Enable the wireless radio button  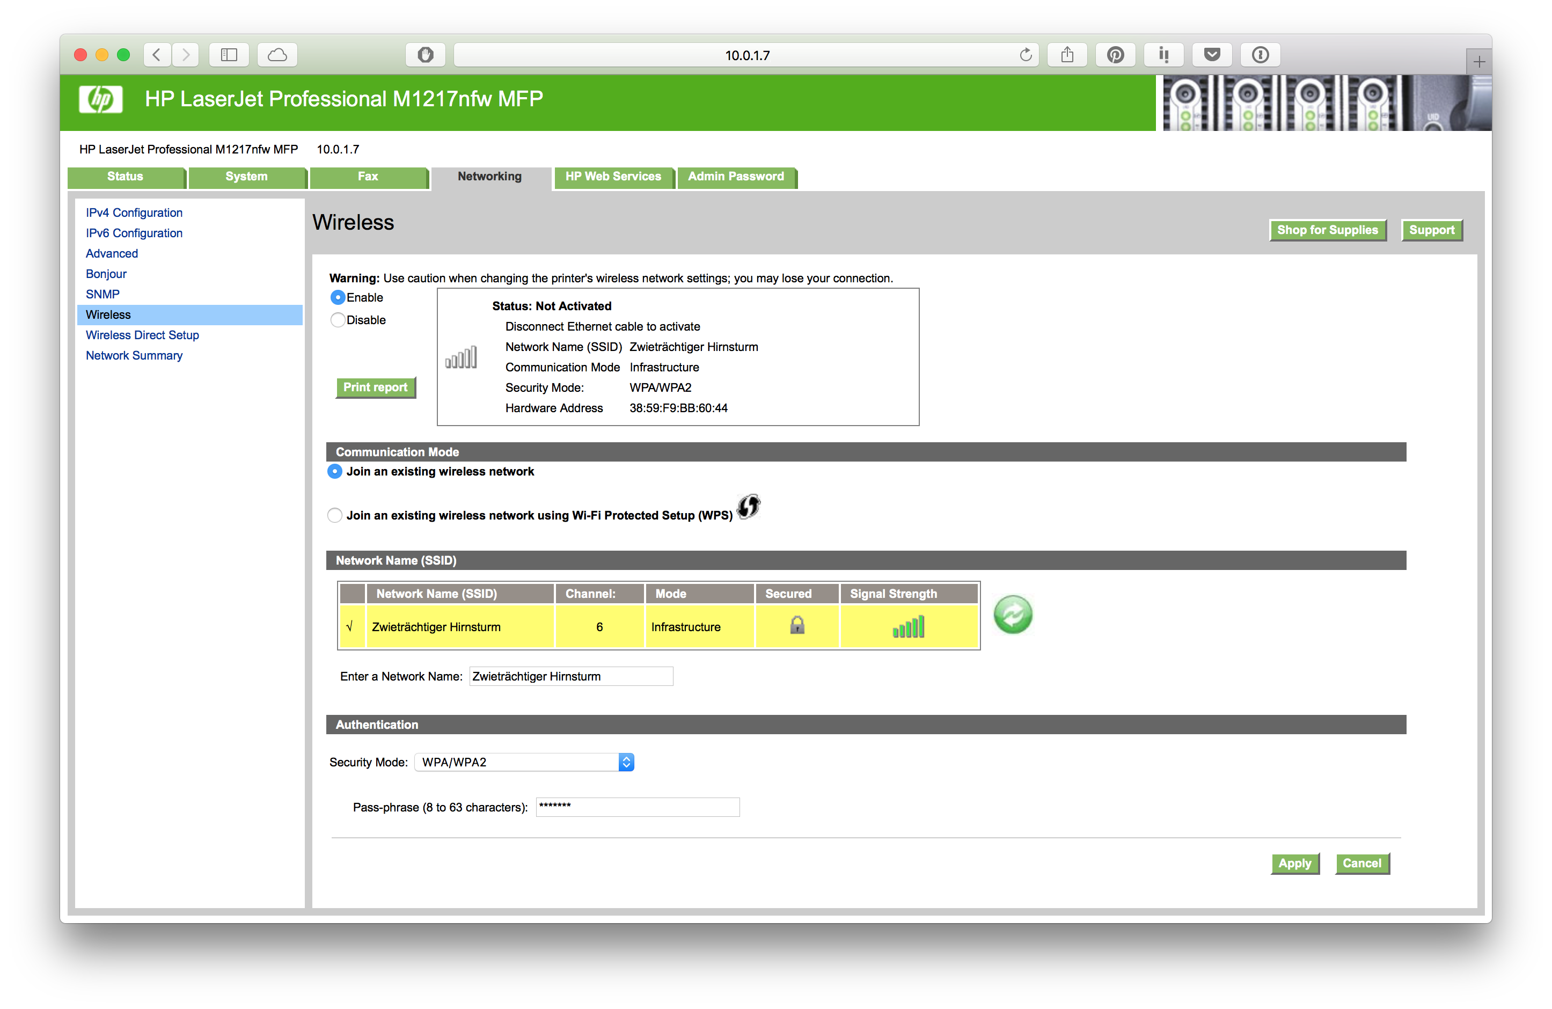339,297
